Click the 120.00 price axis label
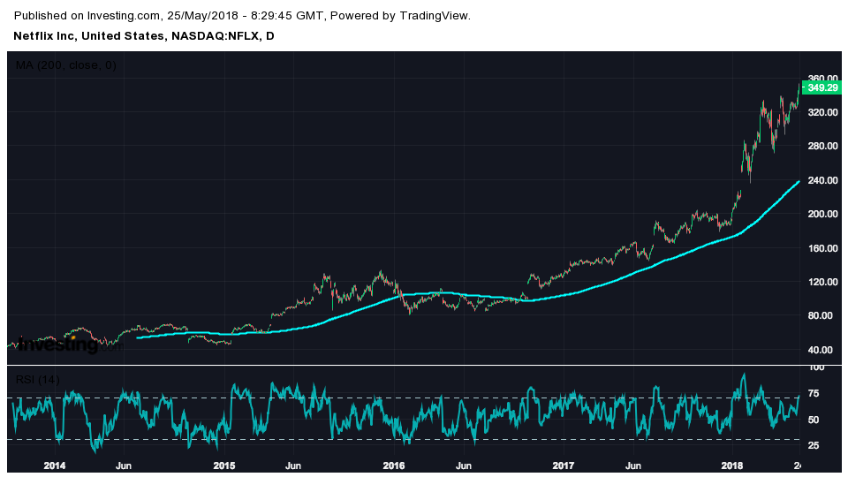Image resolution: width=848 pixels, height=477 pixels. [x=823, y=282]
